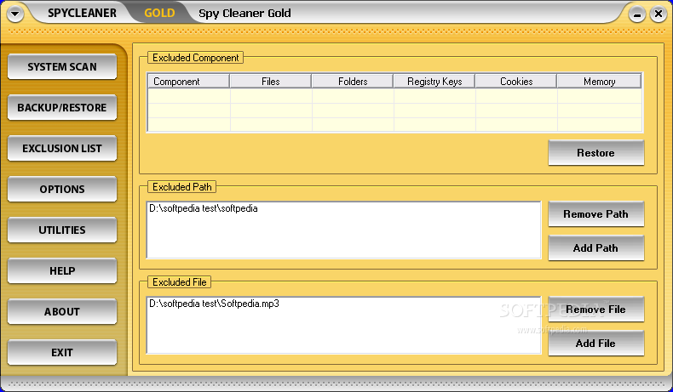This screenshot has width=673, height=392.
Task: Select path 'D:\softpedia test\softpedia'
Action: [x=204, y=208]
